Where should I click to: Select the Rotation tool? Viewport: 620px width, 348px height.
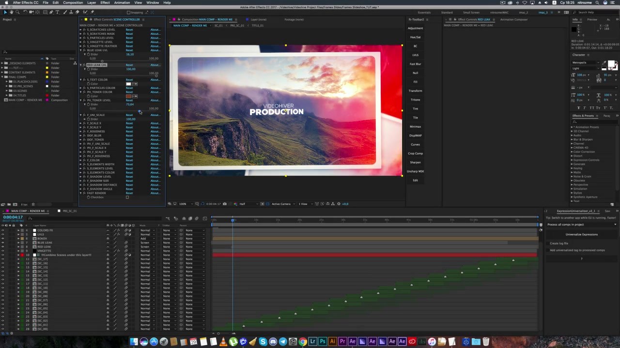(x=25, y=12)
